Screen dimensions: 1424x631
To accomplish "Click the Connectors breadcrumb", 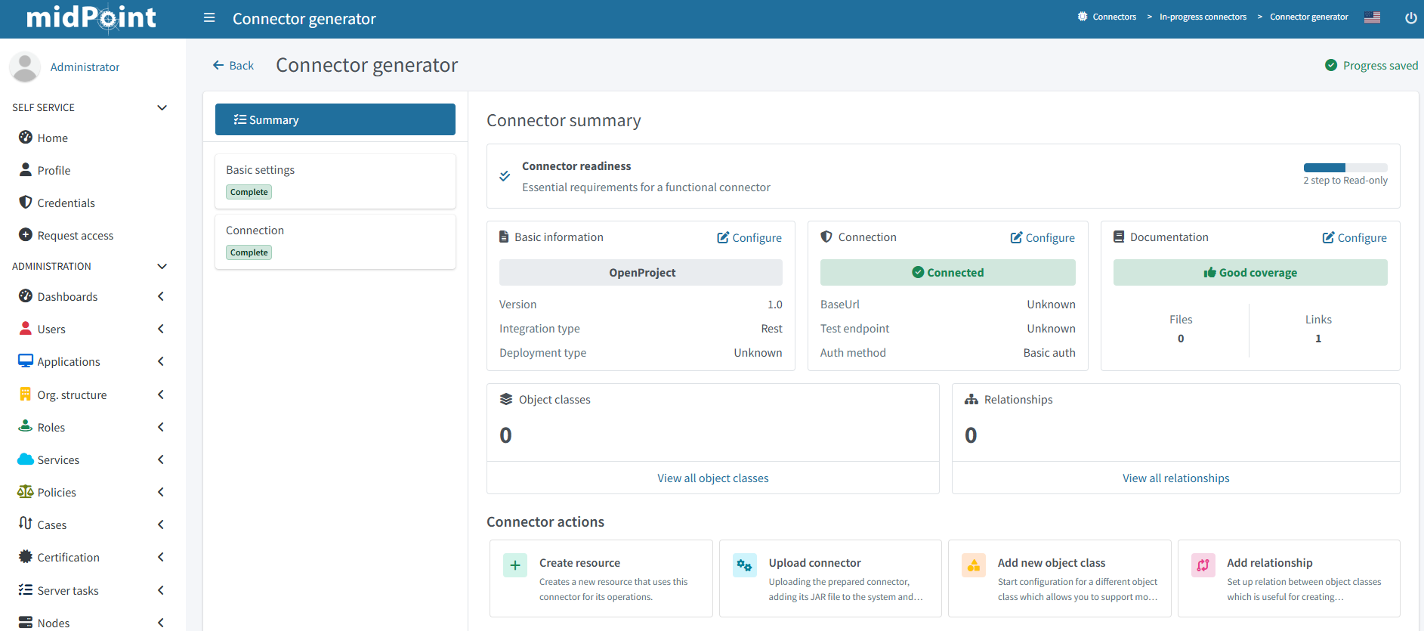I will (x=1114, y=17).
